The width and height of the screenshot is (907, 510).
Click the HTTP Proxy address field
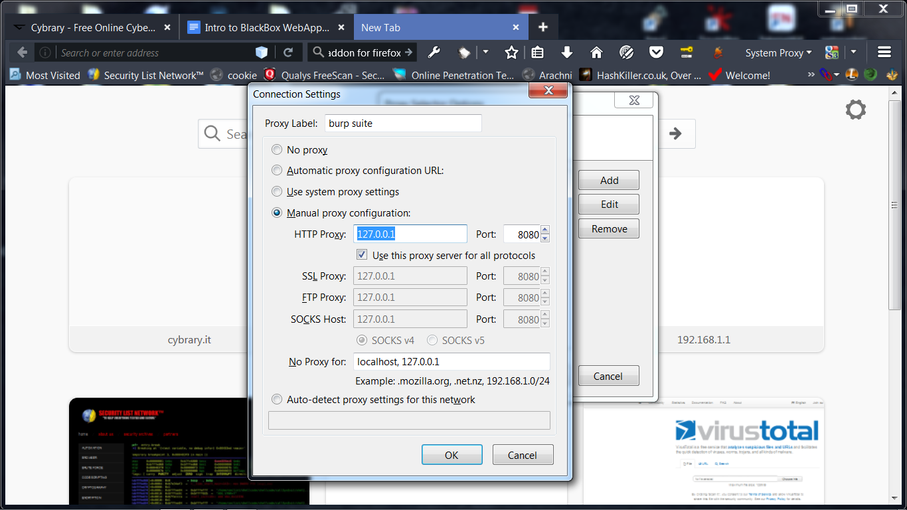410,234
